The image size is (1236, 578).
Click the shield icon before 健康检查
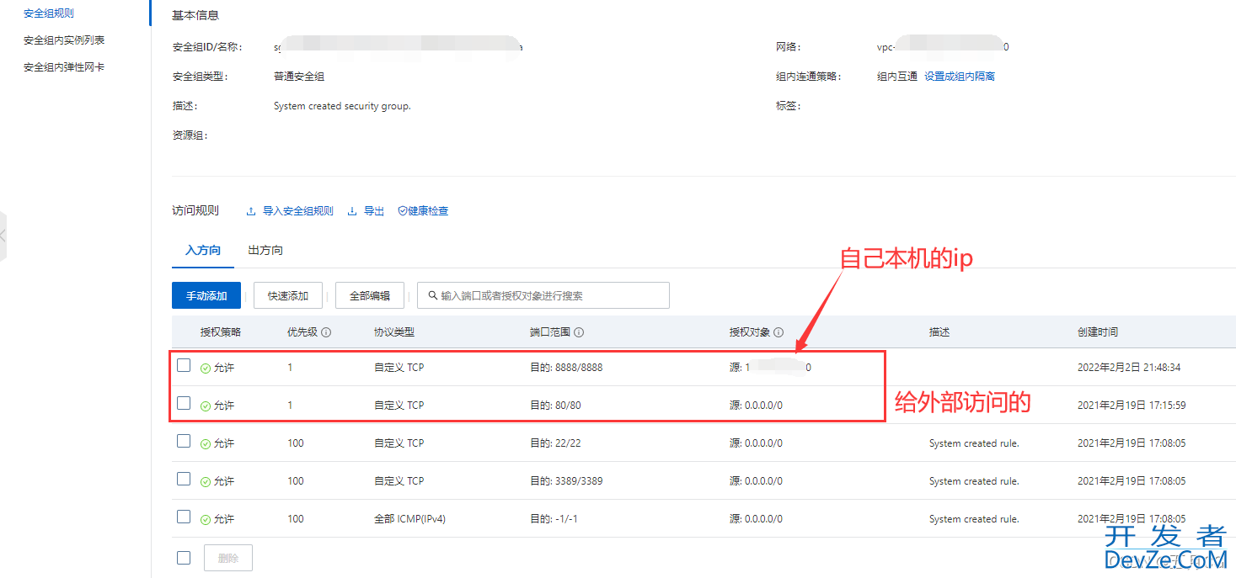pos(402,211)
